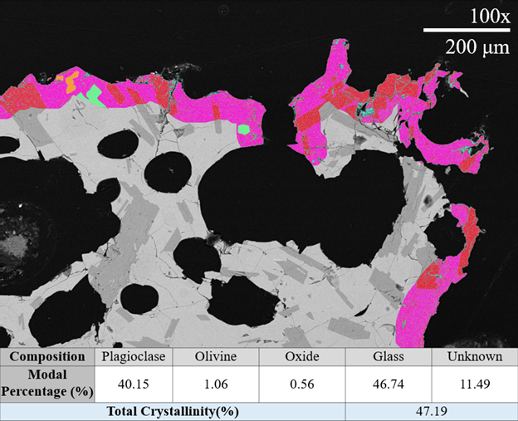518x421 pixels.
Task: Click the "100x" magnification label
Action: coord(490,16)
